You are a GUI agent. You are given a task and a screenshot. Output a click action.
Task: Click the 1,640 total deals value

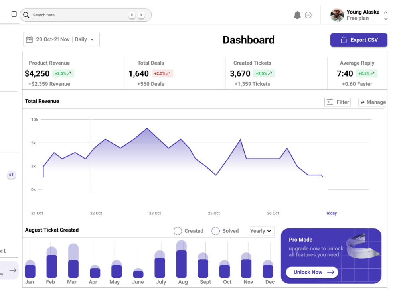click(139, 73)
